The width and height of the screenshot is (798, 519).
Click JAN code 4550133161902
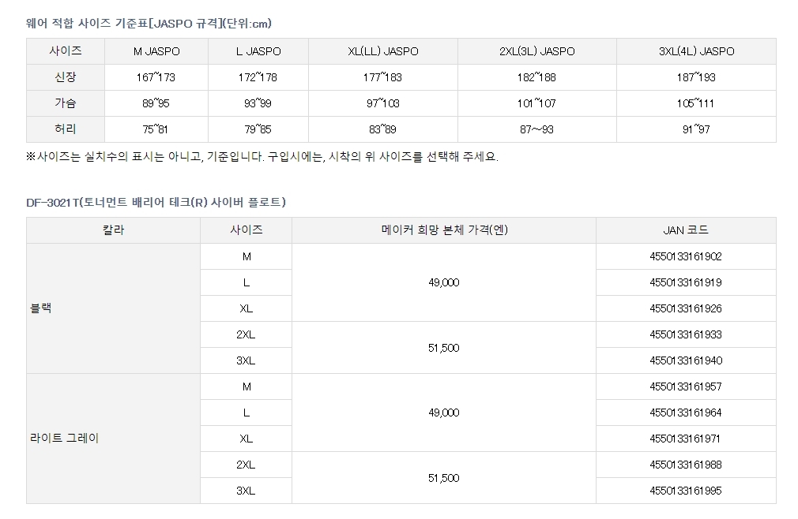(685, 256)
